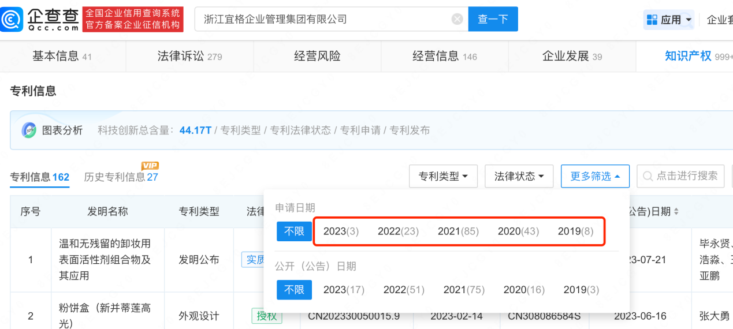Filter publication date by 2022(51)
Viewport: 733px width, 329px height.
(x=404, y=290)
